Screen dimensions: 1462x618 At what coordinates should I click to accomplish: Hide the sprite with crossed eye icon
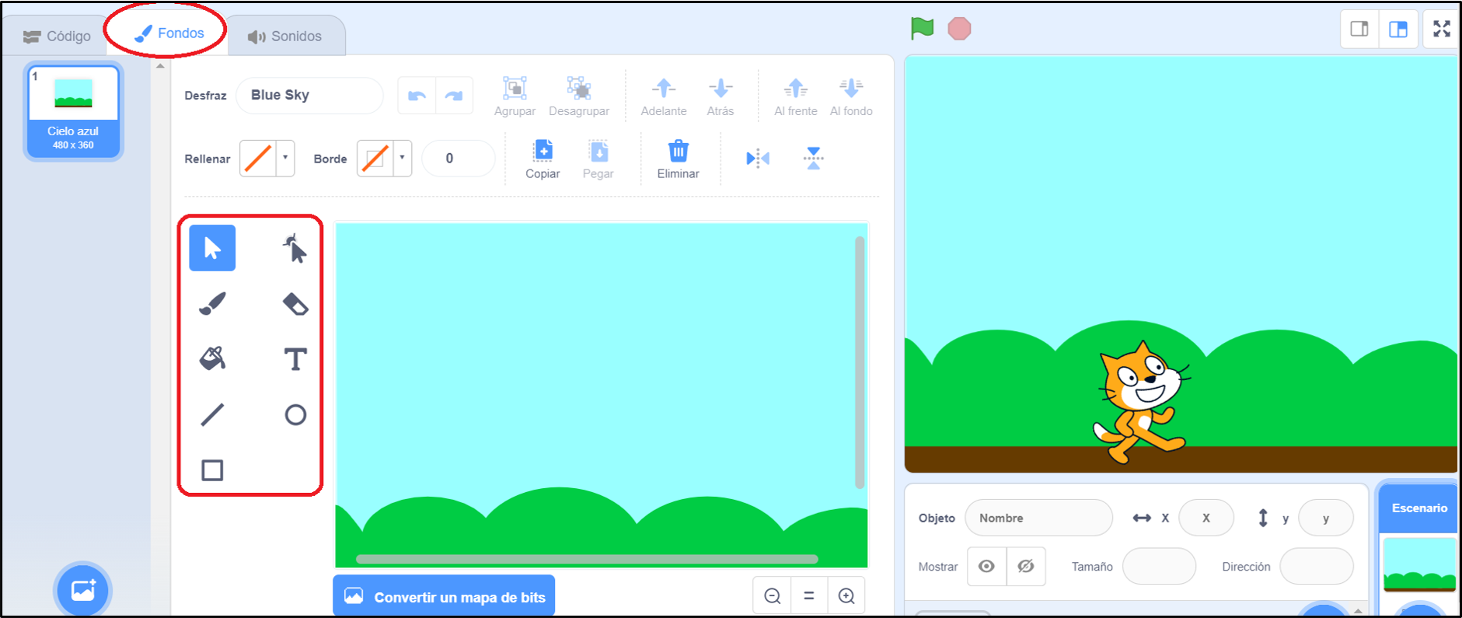[1026, 566]
